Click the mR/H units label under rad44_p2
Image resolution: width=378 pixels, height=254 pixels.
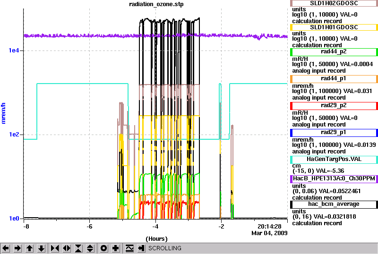click(300, 59)
